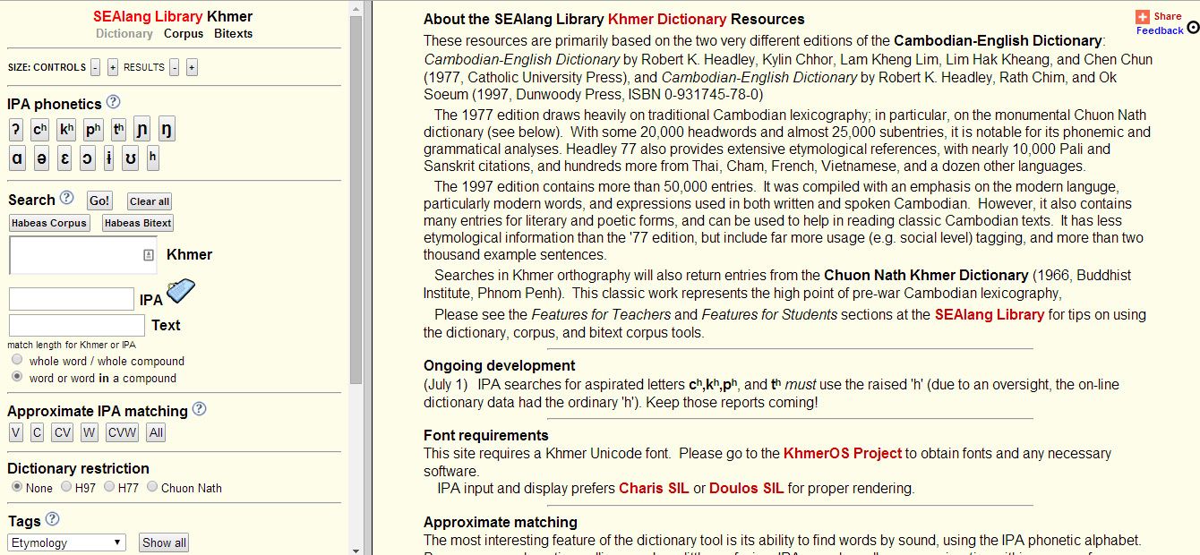Click the blue tag icon near IPA

181,293
